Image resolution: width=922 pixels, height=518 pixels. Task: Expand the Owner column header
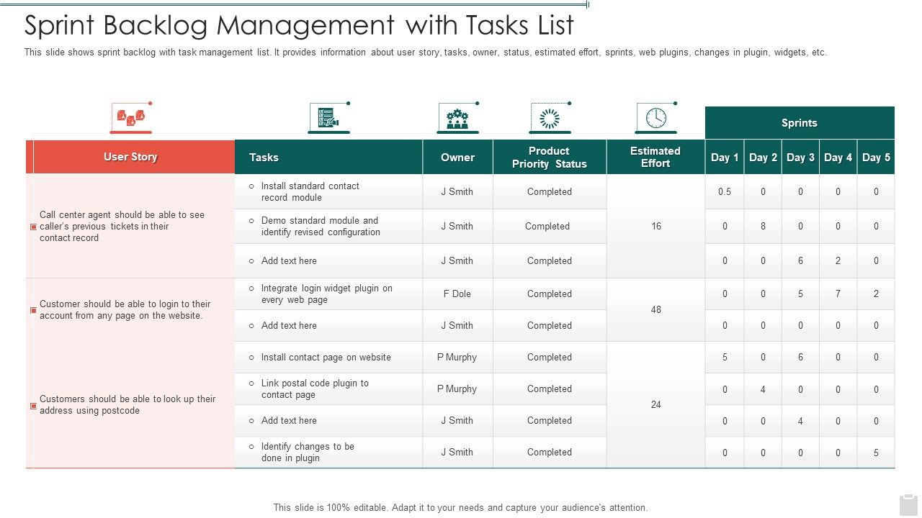coord(457,157)
